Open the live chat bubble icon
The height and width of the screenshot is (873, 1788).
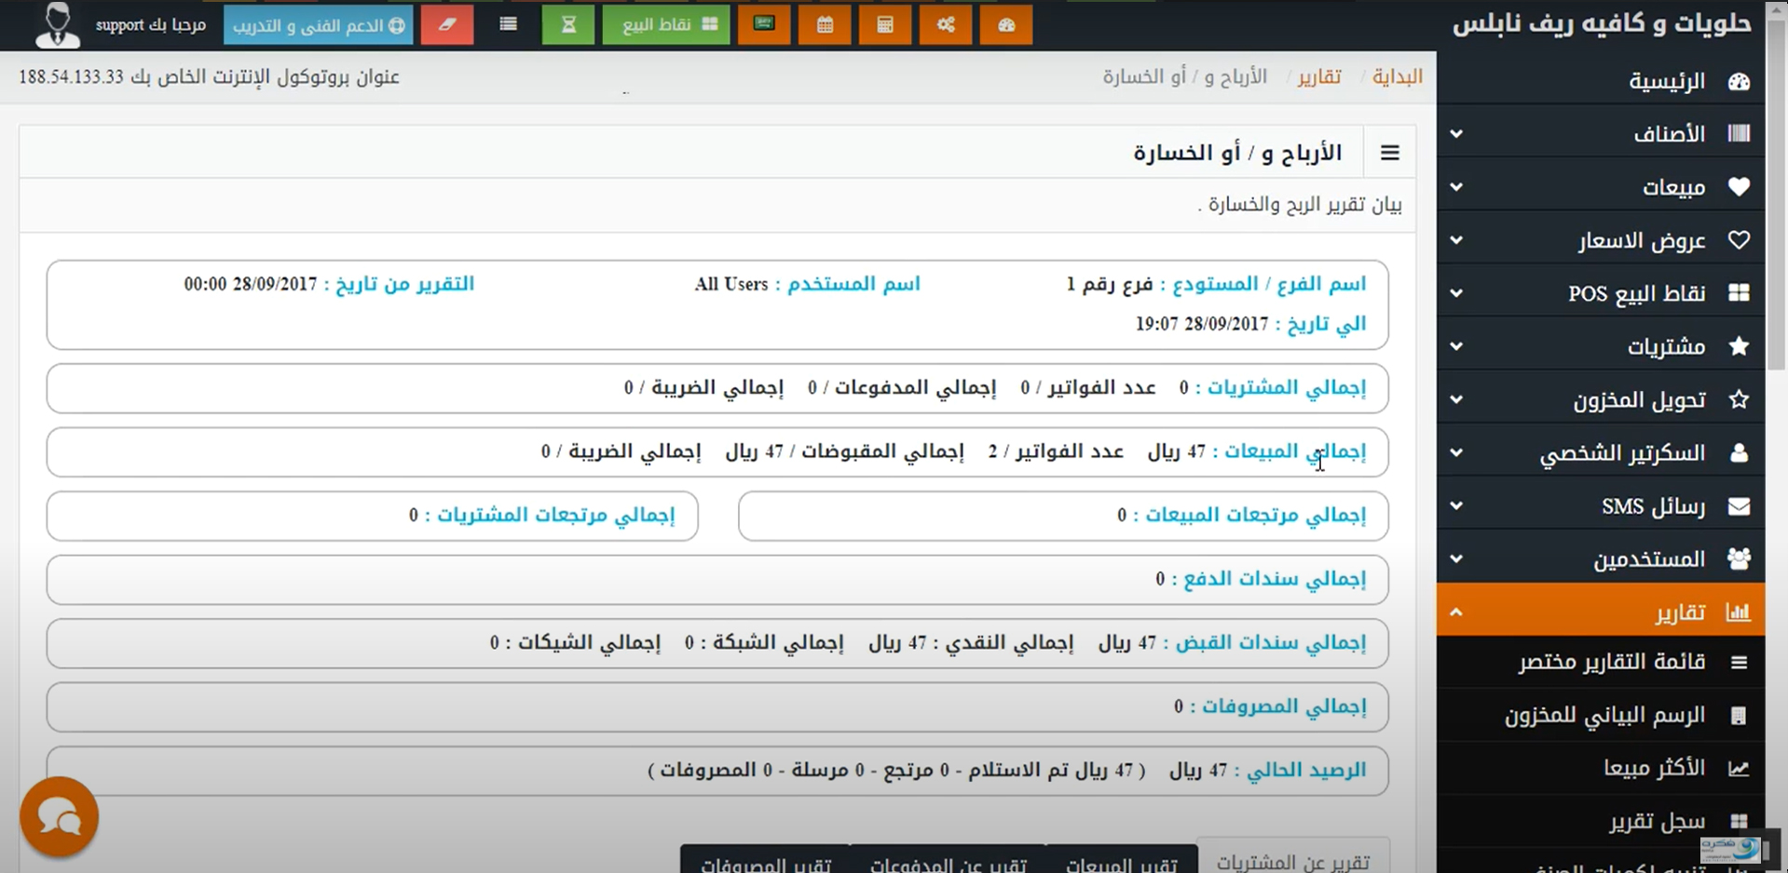(59, 817)
